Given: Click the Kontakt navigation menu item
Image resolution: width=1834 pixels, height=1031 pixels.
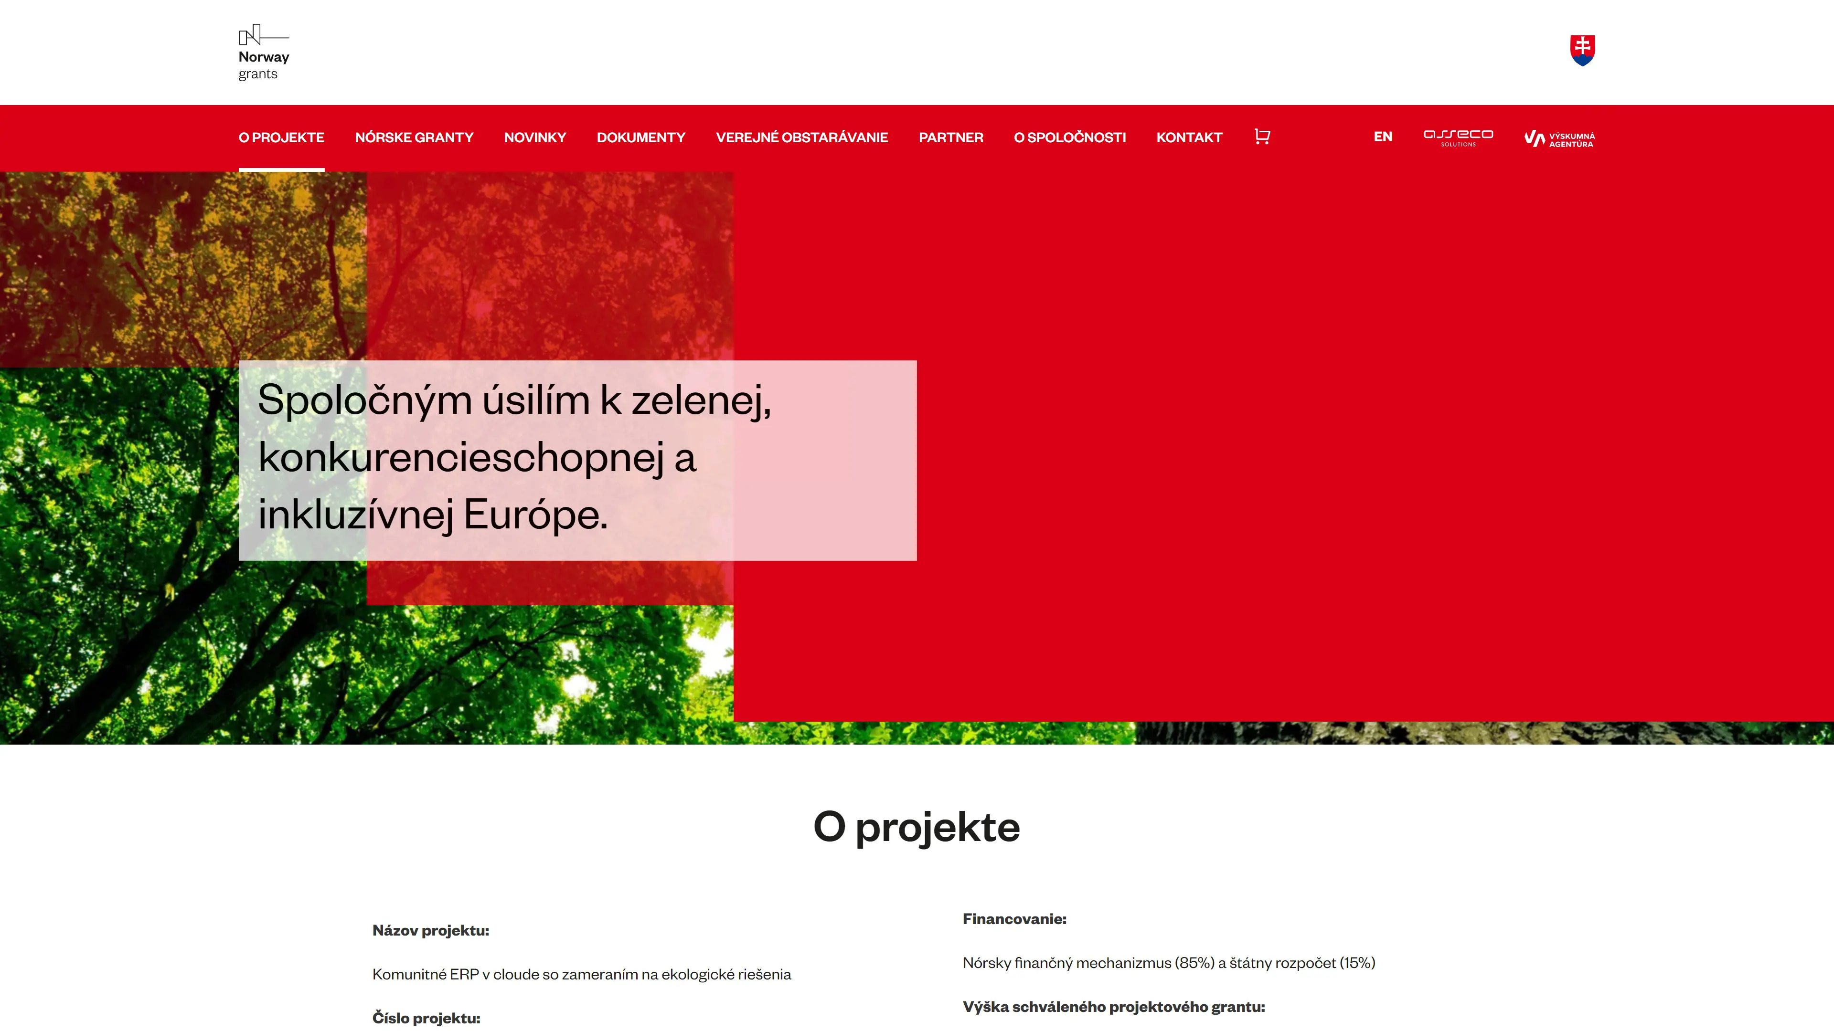Looking at the screenshot, I should point(1189,137).
